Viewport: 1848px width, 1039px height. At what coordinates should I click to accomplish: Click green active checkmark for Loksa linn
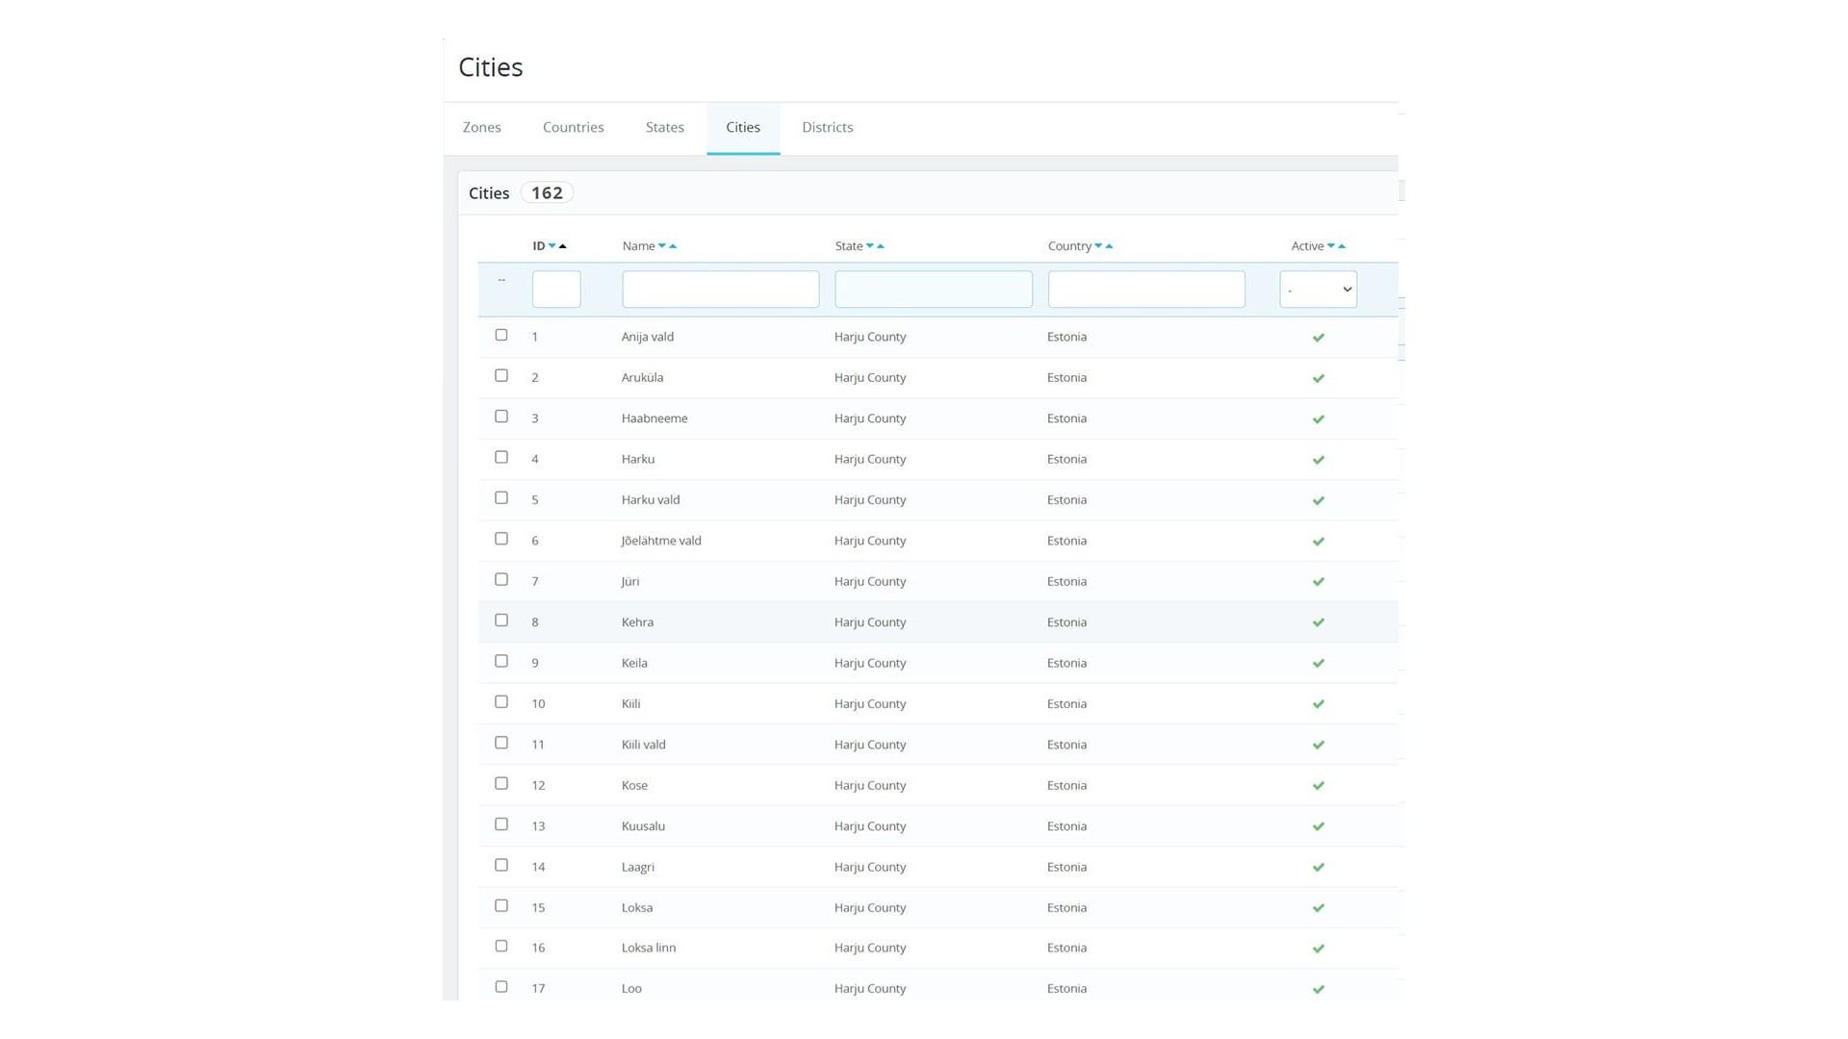(x=1319, y=949)
